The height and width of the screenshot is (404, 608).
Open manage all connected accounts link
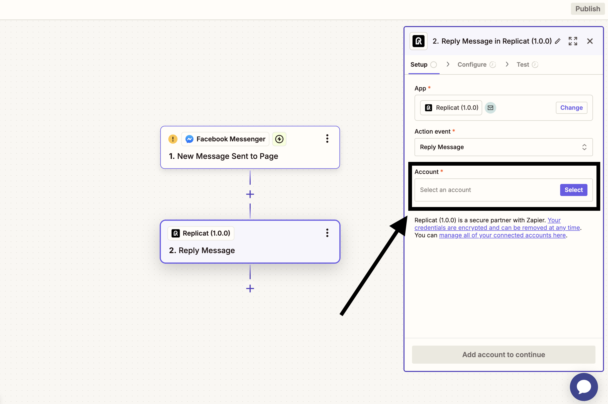coord(502,235)
